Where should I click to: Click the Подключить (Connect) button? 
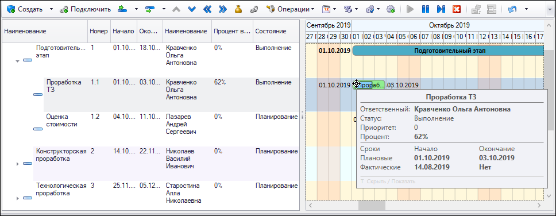85,9
